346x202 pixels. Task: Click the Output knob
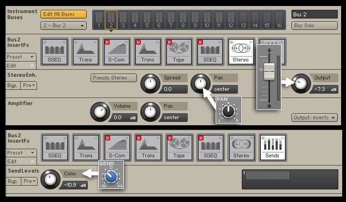click(x=301, y=84)
